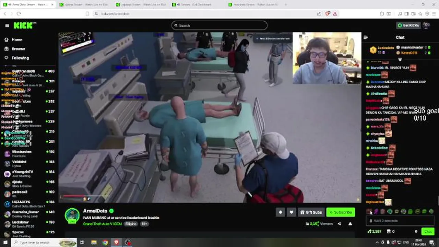Report stream with warning icon
Screen dimensions: 439x247
[350, 224]
